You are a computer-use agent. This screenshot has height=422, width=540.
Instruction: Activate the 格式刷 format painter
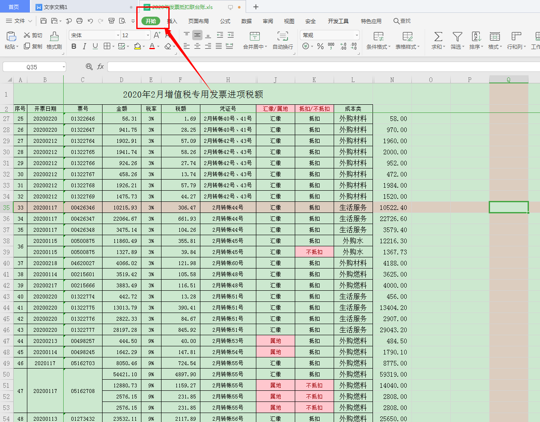click(54, 41)
